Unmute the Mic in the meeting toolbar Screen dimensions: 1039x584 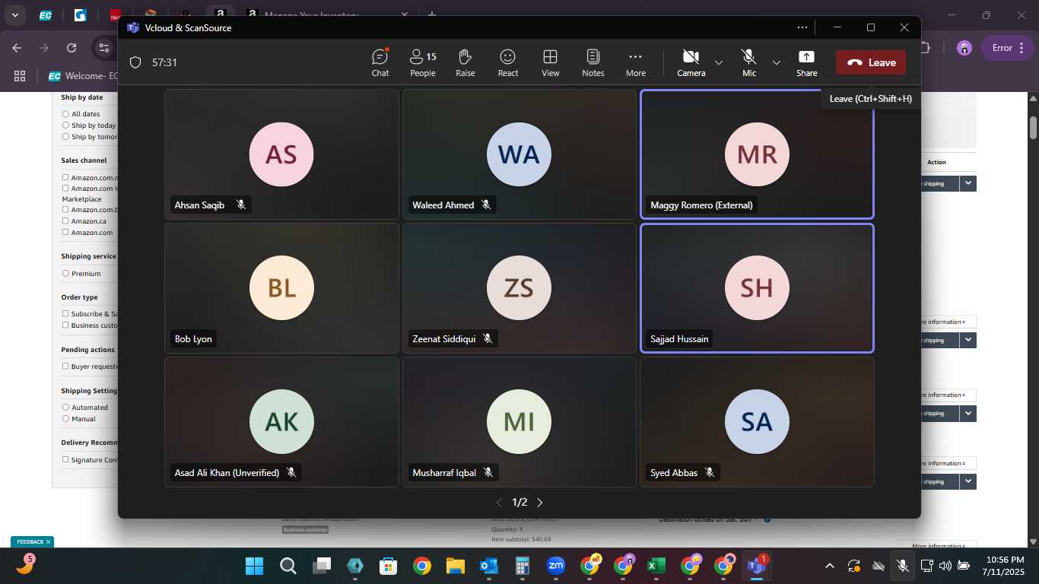click(749, 62)
